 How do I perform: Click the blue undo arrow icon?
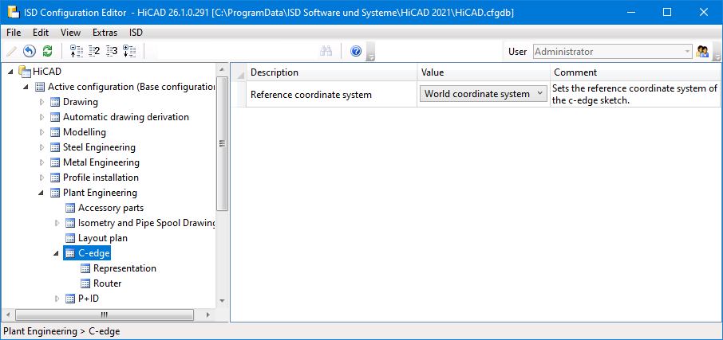point(30,51)
